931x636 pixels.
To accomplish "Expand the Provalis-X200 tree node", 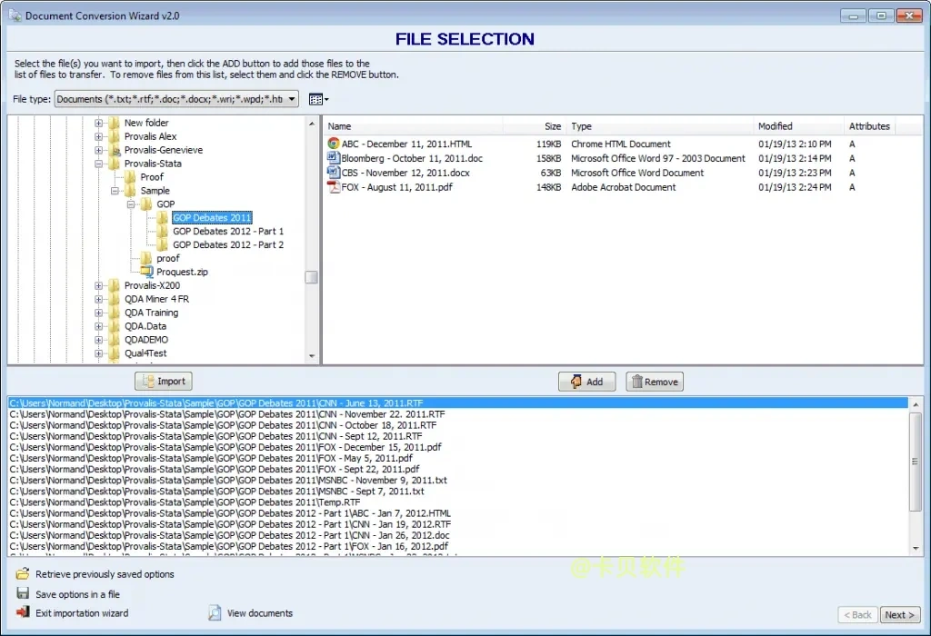I will tap(98, 285).
